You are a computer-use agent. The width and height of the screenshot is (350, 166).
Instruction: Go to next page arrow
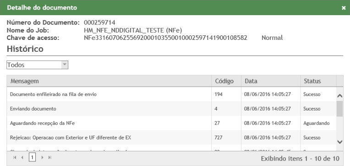(x=42, y=157)
